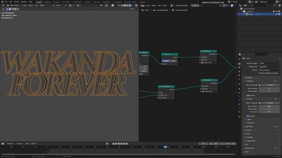282x158 pixels.
Task: Open the Global transform orientation dropdown
Action: tap(58, 6)
